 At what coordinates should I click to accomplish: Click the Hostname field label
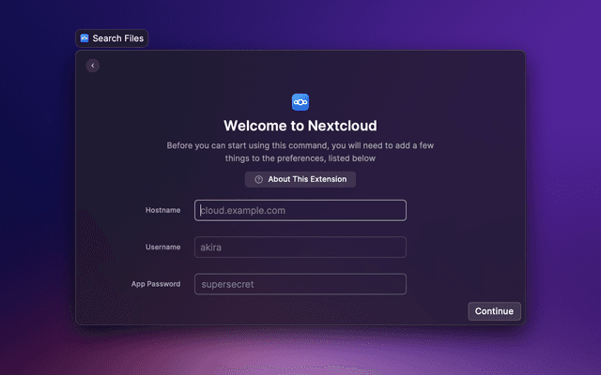point(162,210)
